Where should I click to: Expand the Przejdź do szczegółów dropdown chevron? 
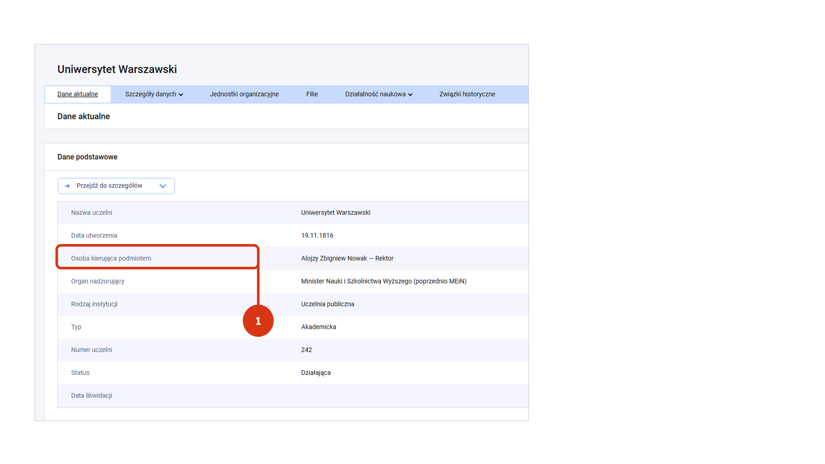163,186
